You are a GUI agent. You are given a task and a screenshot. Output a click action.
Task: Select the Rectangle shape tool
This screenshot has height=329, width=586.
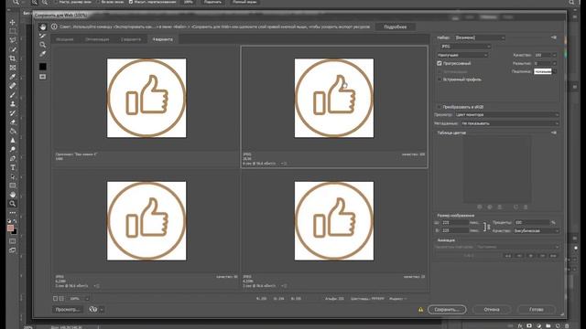tap(12, 186)
